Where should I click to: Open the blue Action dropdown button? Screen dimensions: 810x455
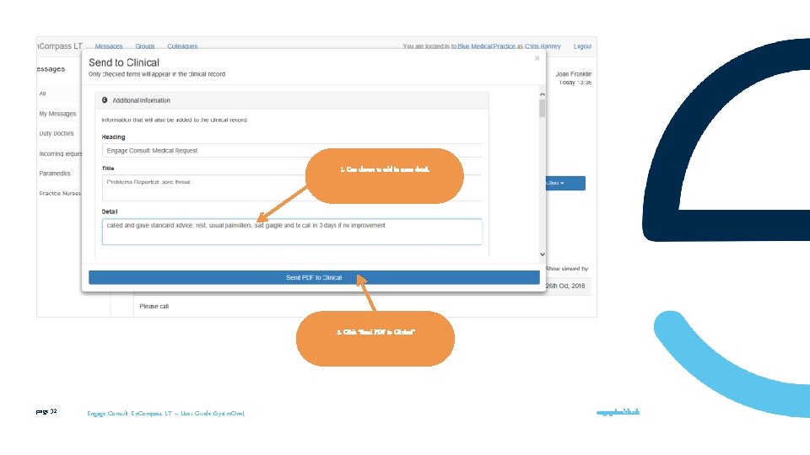565,183
